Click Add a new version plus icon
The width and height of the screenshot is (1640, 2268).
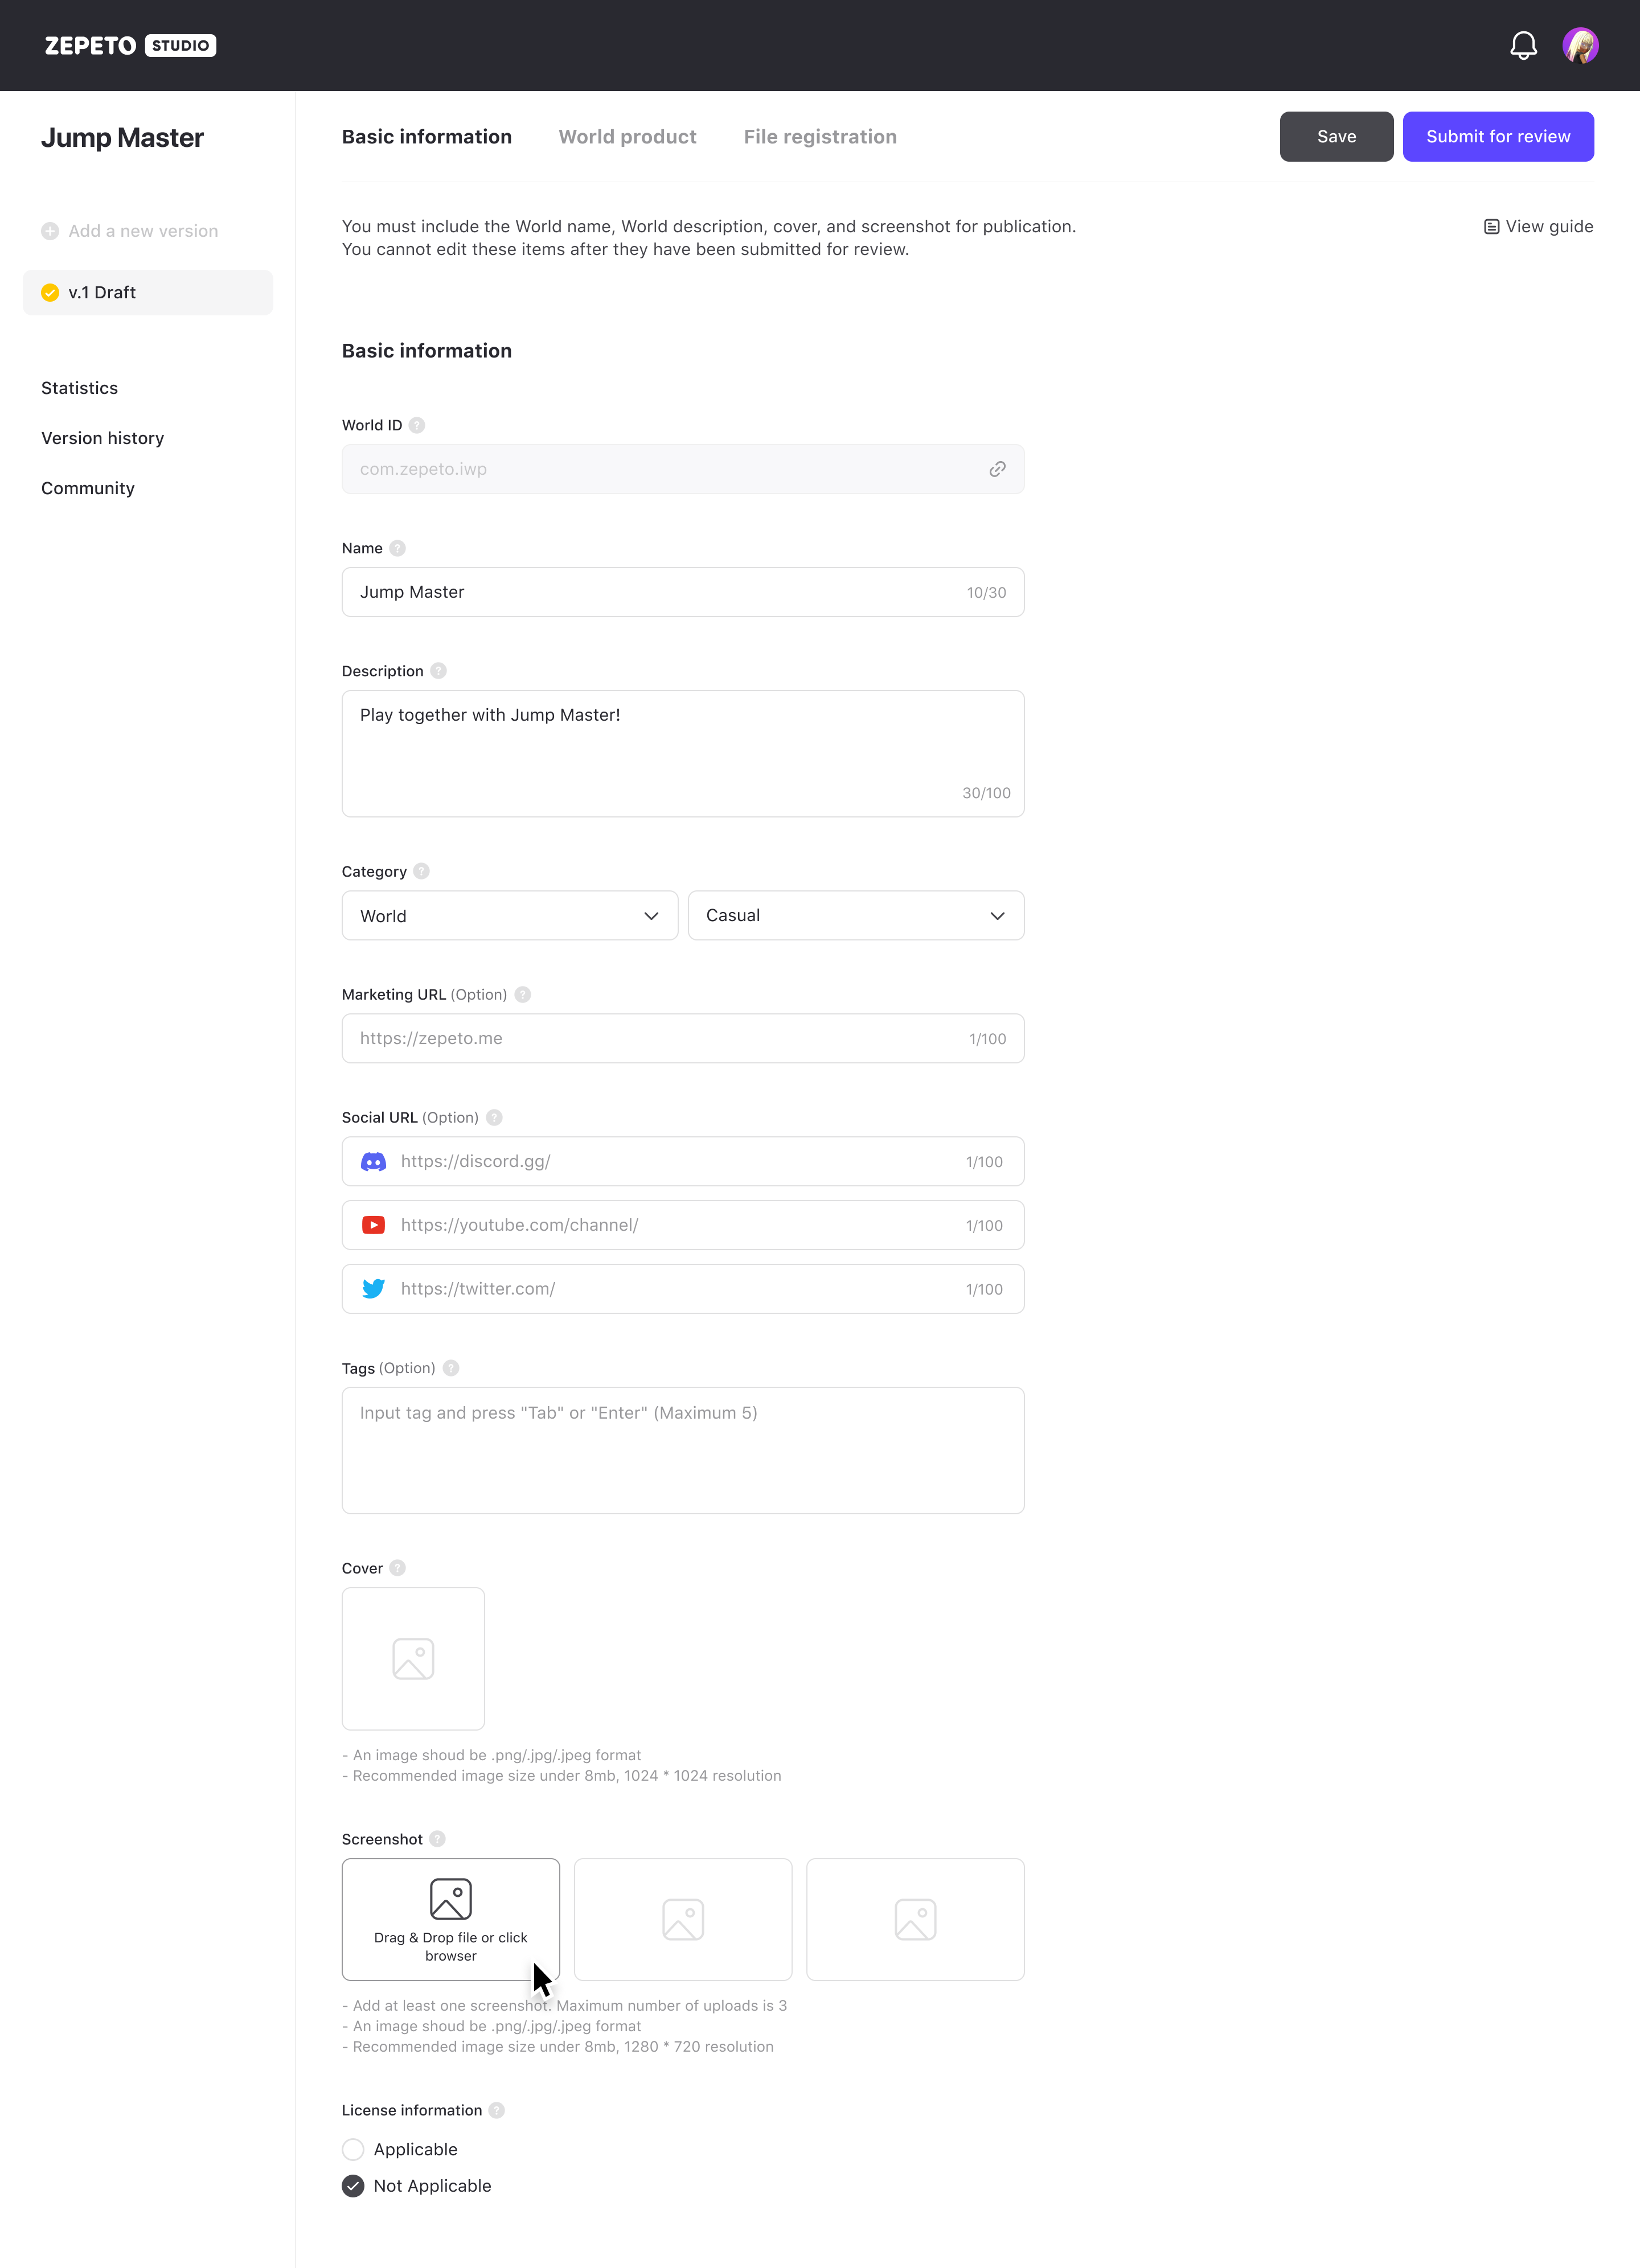[50, 231]
